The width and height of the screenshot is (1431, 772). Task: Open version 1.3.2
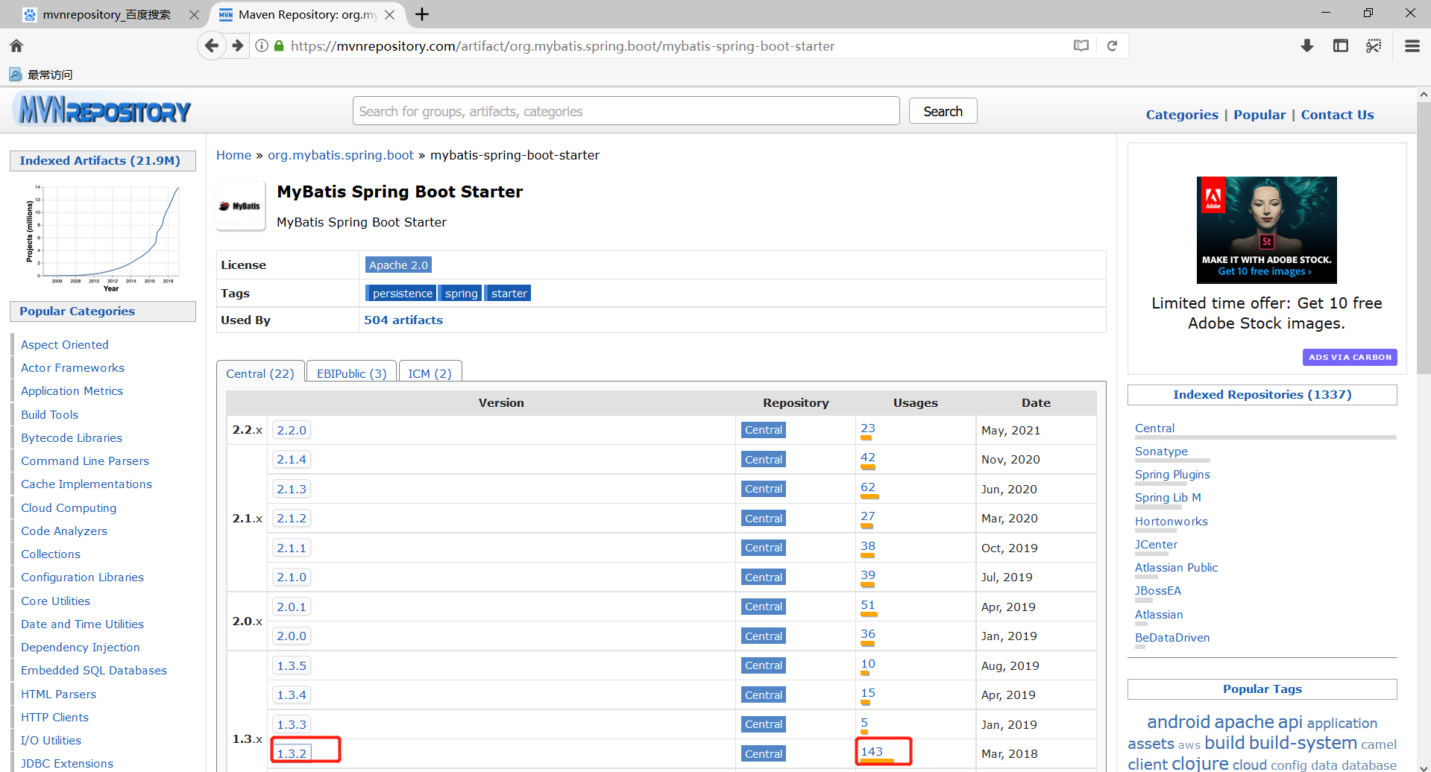tap(292, 753)
